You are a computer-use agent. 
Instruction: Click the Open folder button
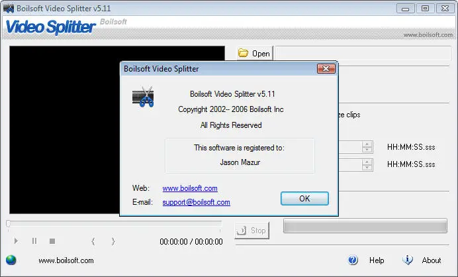[x=254, y=54]
